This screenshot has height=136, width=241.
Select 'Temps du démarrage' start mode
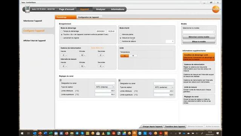62,31
